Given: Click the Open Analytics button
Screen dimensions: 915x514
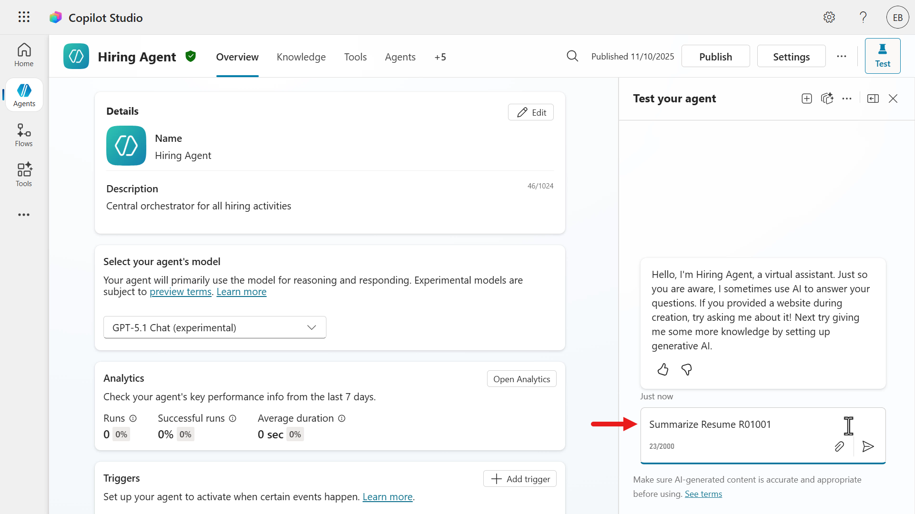Looking at the screenshot, I should 521,379.
